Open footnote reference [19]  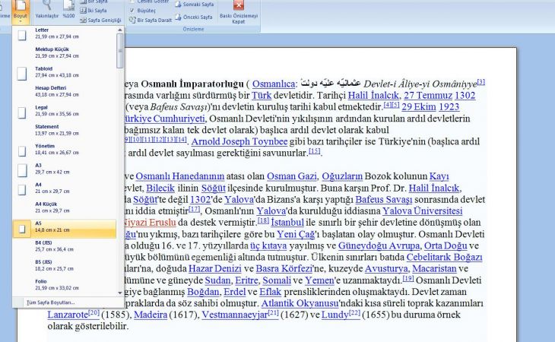click(408, 278)
